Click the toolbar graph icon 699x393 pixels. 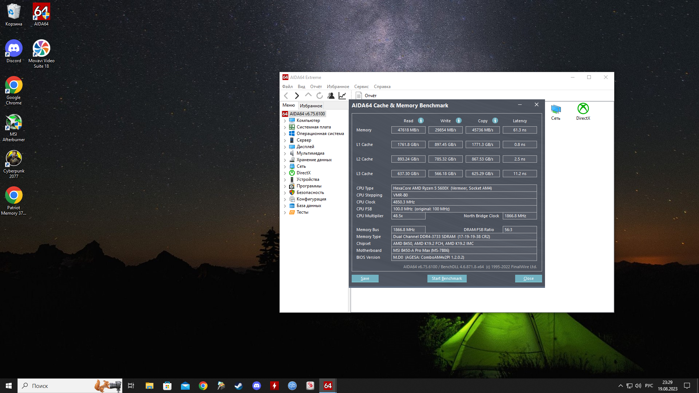coord(342,95)
